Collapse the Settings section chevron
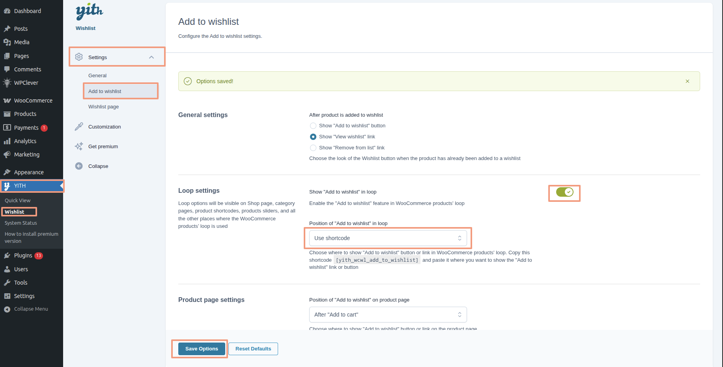723x367 pixels. 151,57
